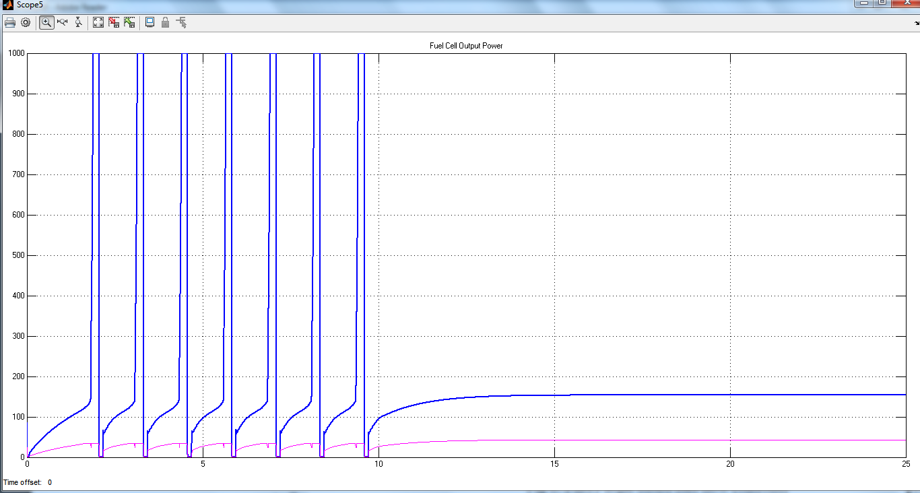Toggle the lock axes selection padlock

tap(165, 22)
